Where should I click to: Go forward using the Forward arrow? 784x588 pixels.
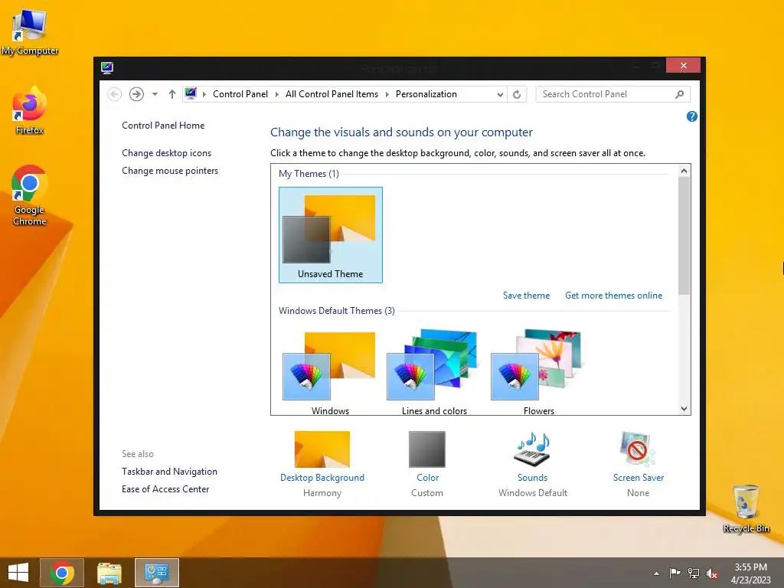point(136,94)
